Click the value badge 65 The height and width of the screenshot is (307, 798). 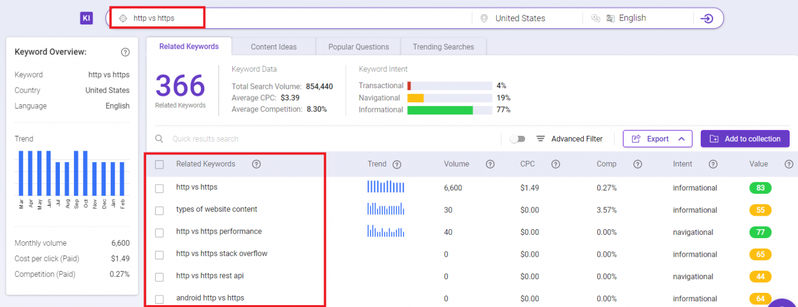point(760,254)
